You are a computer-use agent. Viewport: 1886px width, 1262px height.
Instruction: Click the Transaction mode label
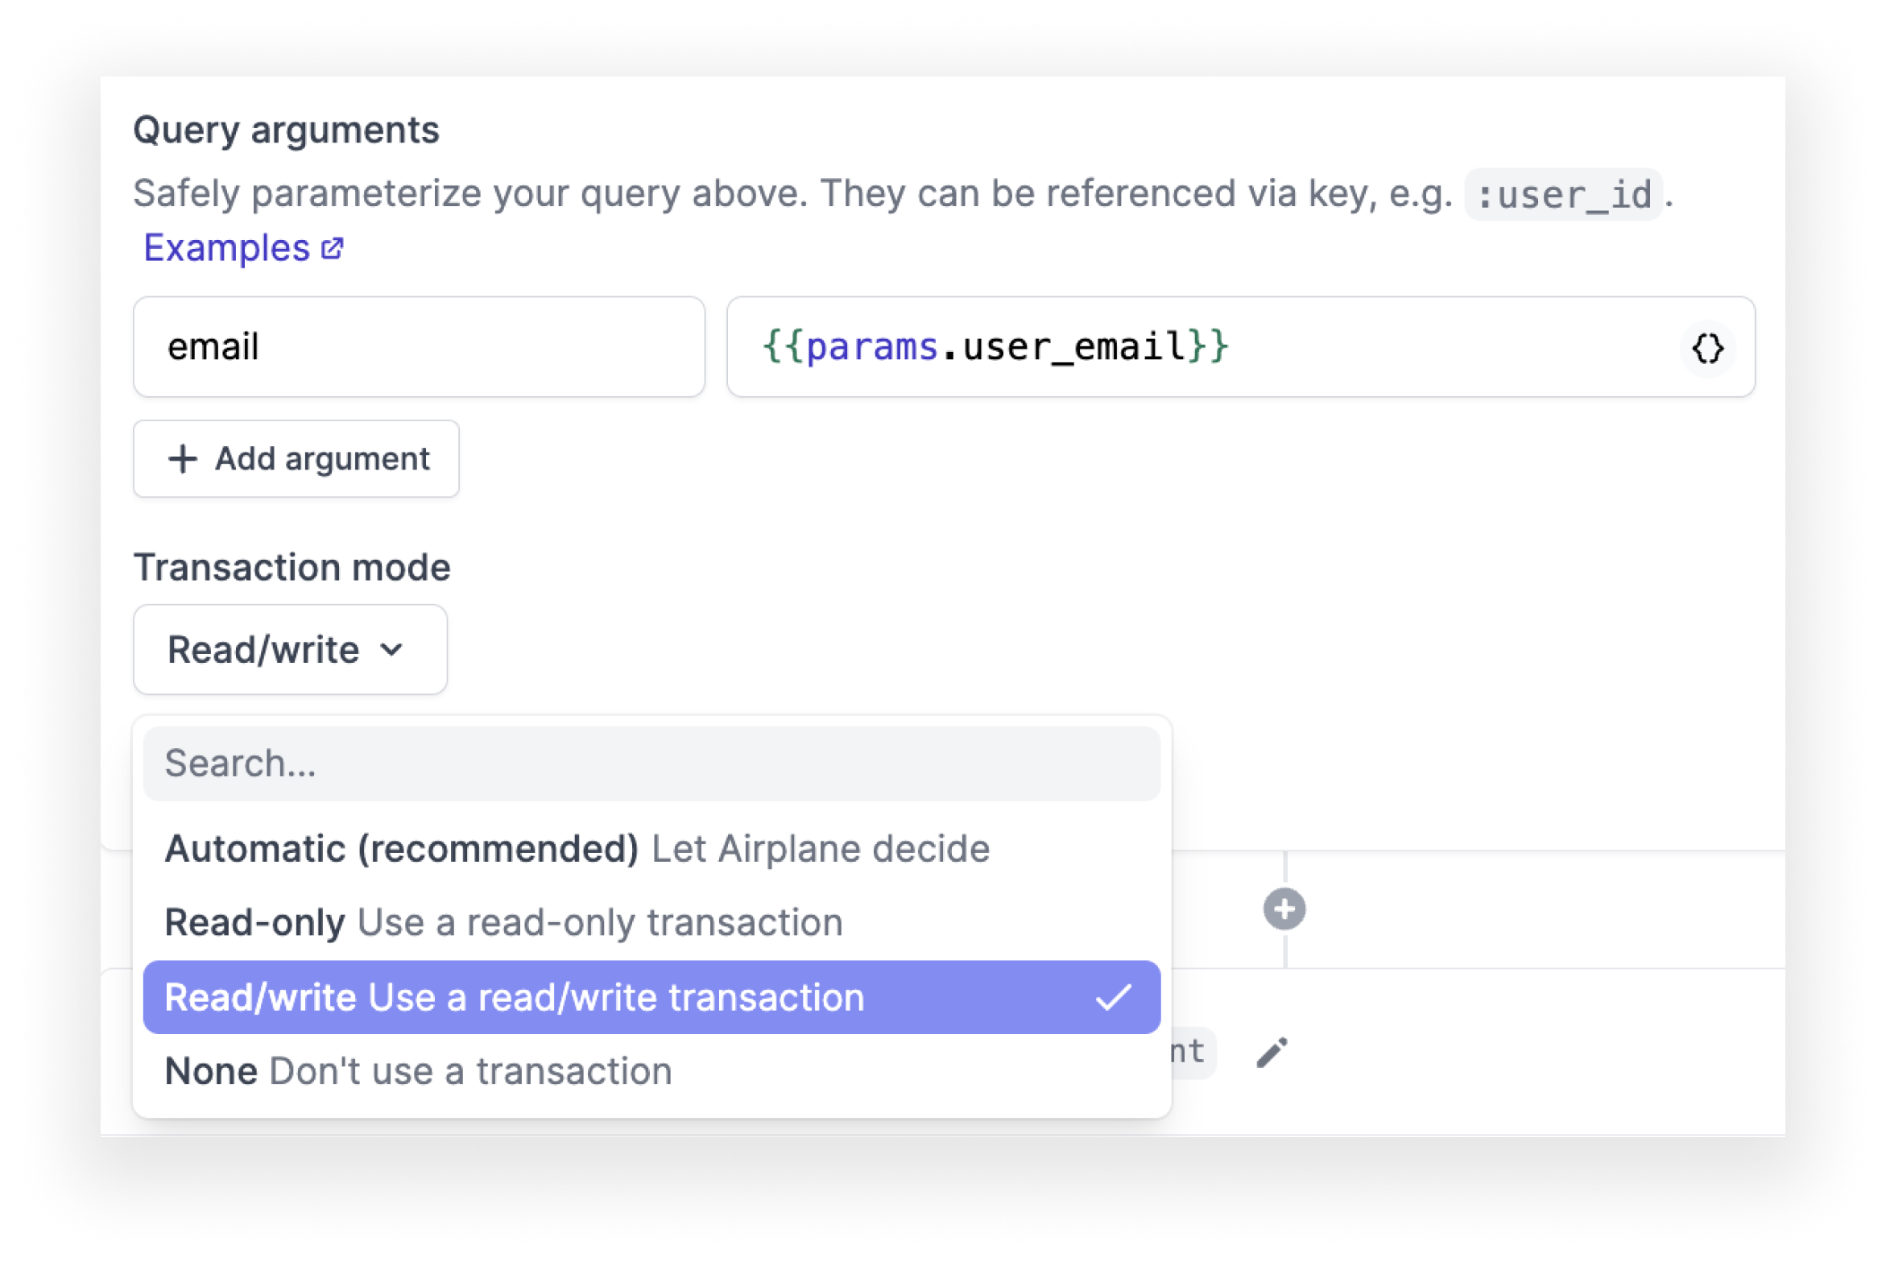click(x=292, y=568)
